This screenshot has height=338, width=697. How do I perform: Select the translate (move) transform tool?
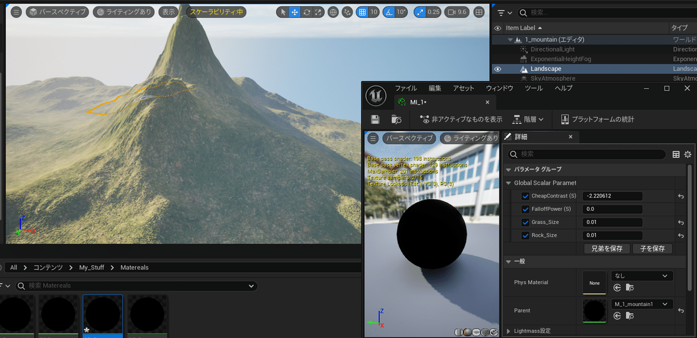294,12
